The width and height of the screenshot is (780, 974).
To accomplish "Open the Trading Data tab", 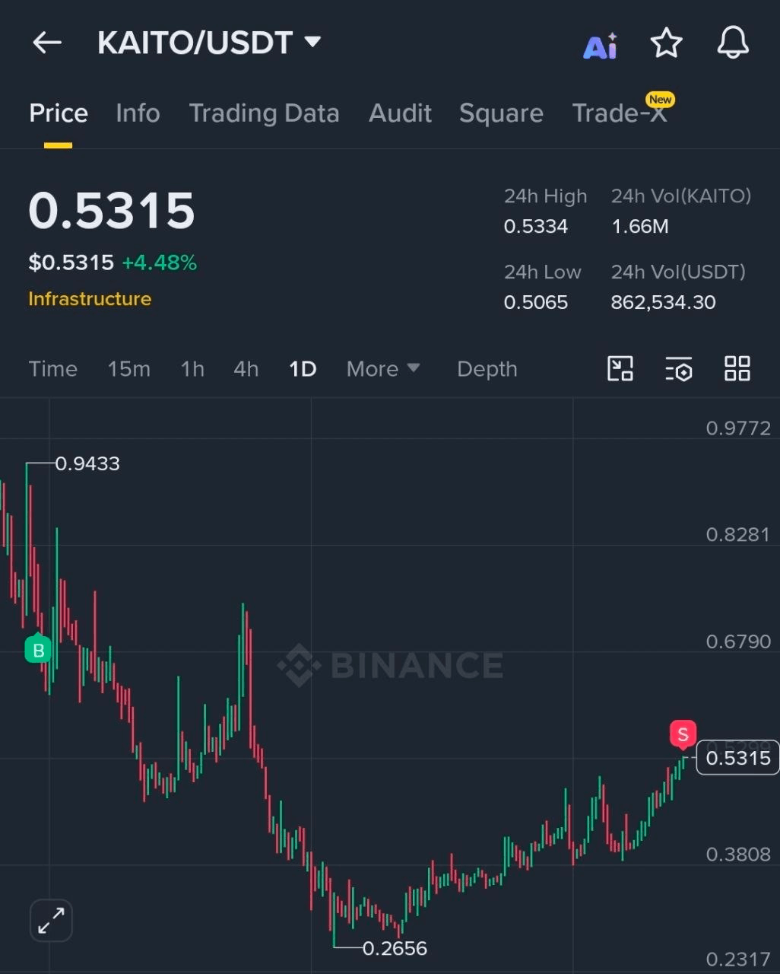I will coord(264,113).
